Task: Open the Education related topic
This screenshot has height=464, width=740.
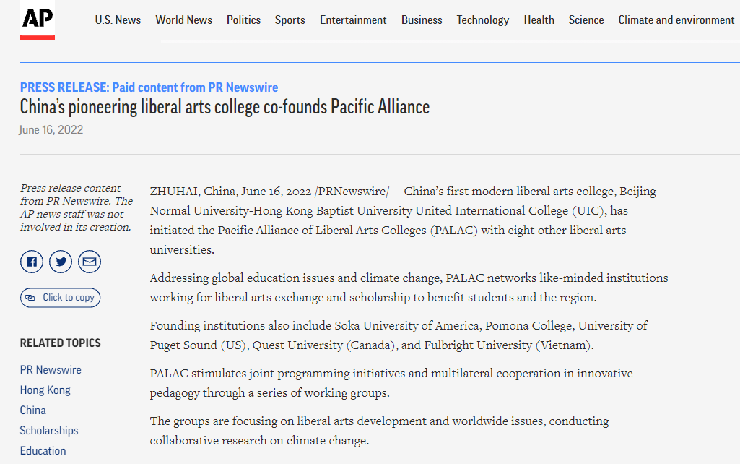Action: (x=43, y=451)
